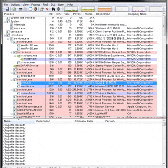Viewport: 168px width, 168px height.
Task: Collapse the LogWatNT.exe tree node
Action: (x=12, y=114)
